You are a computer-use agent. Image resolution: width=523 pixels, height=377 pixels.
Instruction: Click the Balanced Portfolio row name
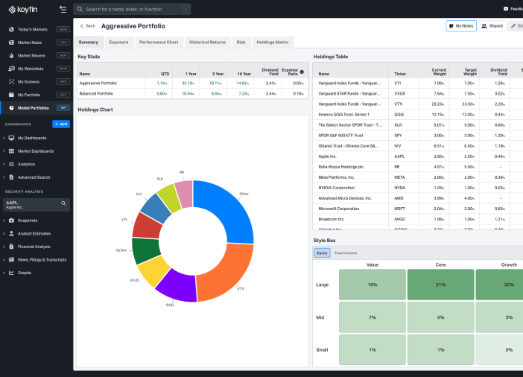pyautogui.click(x=96, y=94)
